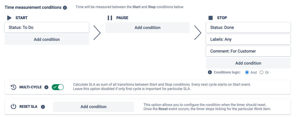Click the Reset SLA power icon
Screen dimensions: 296x117
coord(13,107)
